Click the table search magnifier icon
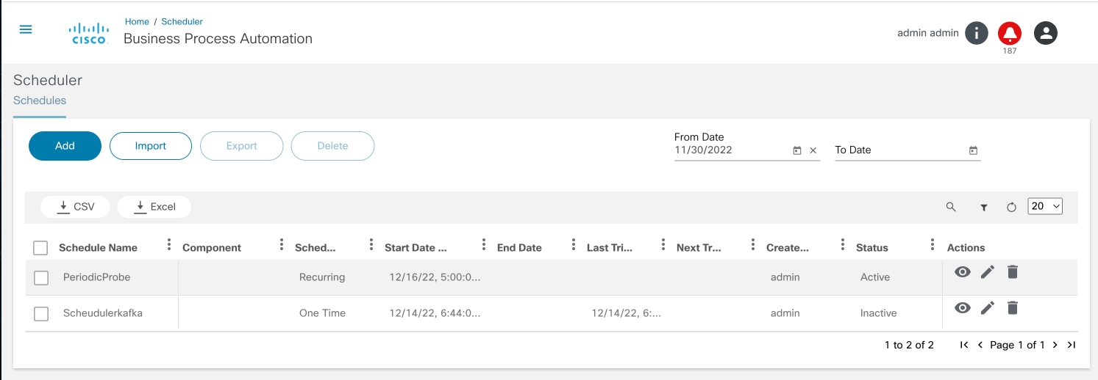The width and height of the screenshot is (1098, 380). (951, 208)
